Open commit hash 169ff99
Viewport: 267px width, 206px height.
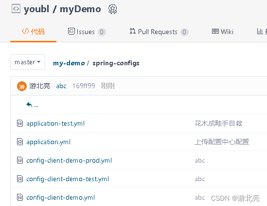pos(84,86)
